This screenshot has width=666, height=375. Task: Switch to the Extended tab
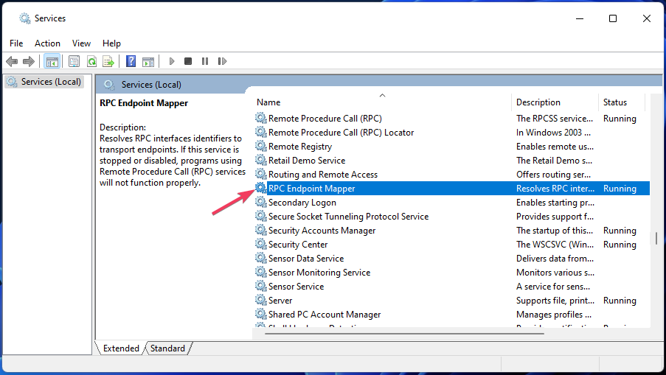tap(121, 348)
